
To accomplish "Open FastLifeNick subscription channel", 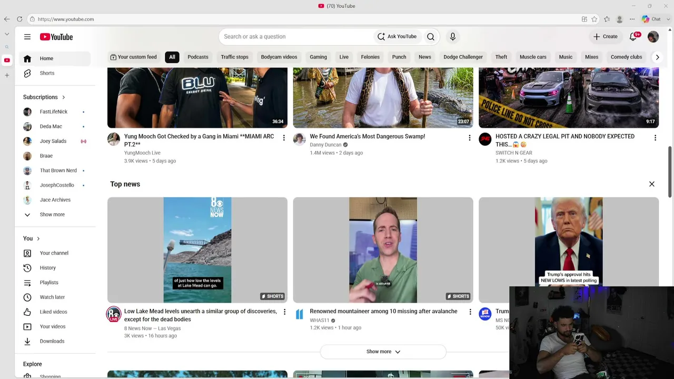I will [x=55, y=112].
